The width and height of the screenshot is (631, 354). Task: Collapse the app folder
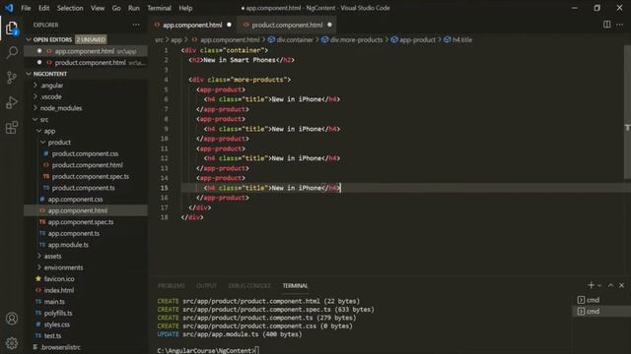[49, 131]
